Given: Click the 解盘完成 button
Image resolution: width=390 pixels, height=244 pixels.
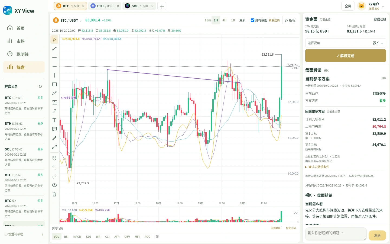Looking at the screenshot, I should click(345, 56).
